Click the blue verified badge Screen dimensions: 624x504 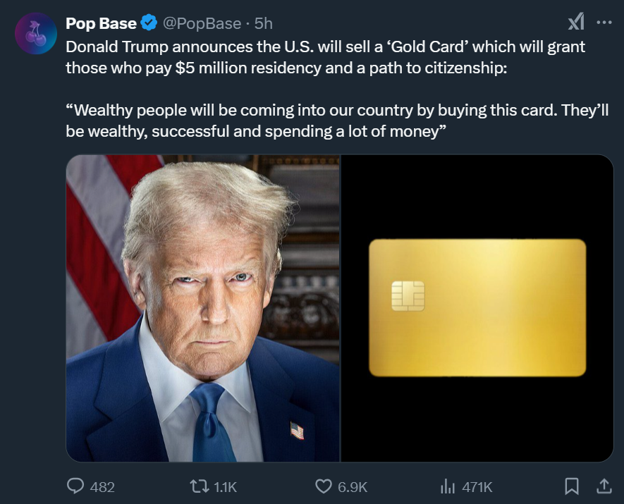pos(149,23)
